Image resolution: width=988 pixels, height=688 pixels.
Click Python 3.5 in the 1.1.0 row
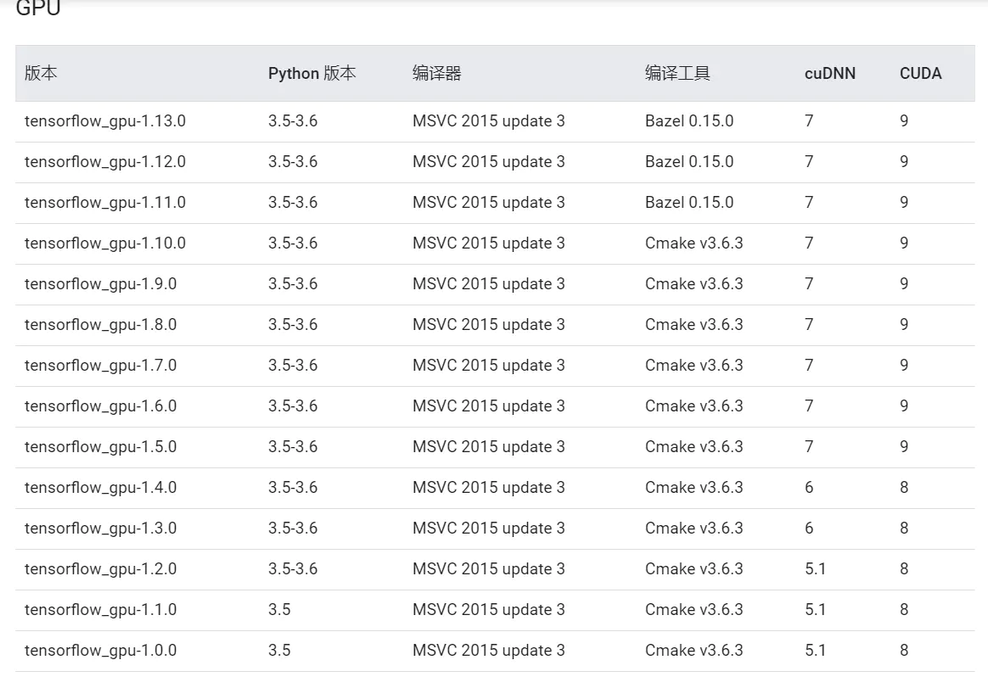[279, 610]
